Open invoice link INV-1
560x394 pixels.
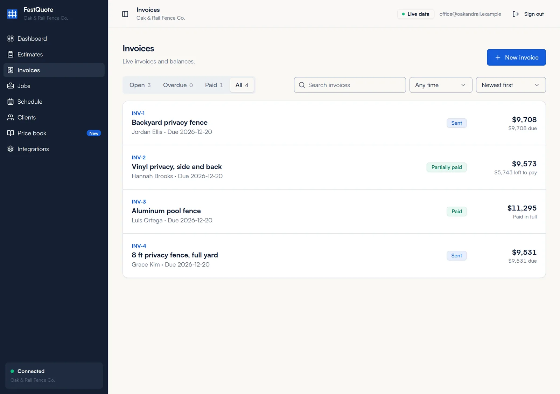click(x=138, y=113)
